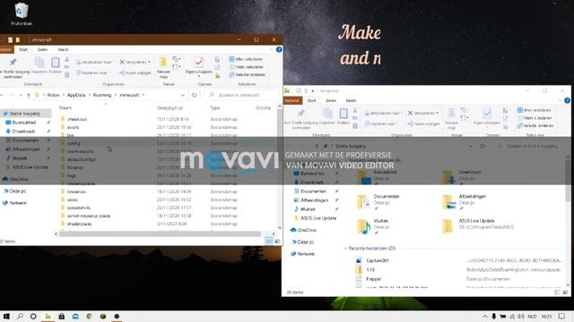This screenshot has width=574, height=322.
Task: Select Snelle toegang in the .minecraft sidebar
Action: coord(25,114)
